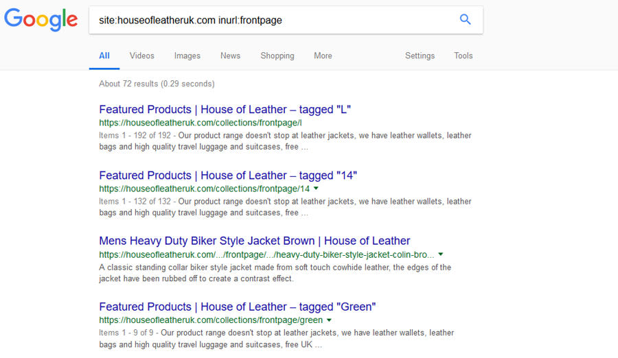
Task: Open Featured Products tagged "Green" result
Action: (x=238, y=307)
